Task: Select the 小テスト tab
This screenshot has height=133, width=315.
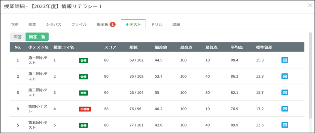Action: tap(133, 25)
